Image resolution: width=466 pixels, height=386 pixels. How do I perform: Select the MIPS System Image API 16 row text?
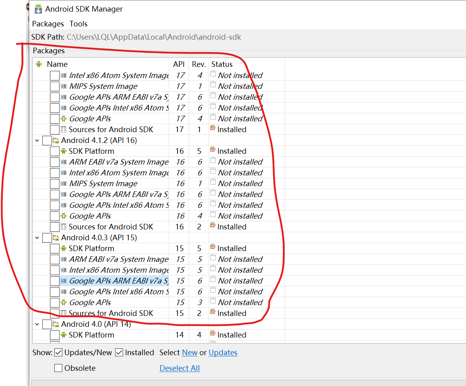tap(104, 184)
